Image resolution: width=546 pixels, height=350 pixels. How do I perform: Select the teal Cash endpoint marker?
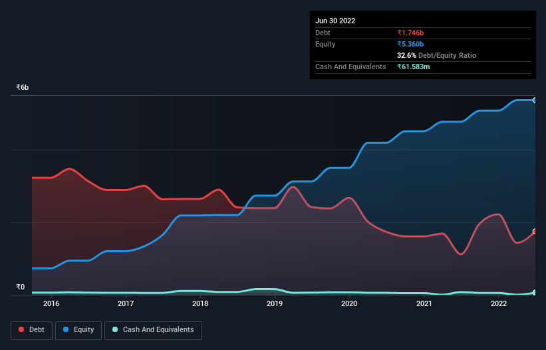[535, 293]
